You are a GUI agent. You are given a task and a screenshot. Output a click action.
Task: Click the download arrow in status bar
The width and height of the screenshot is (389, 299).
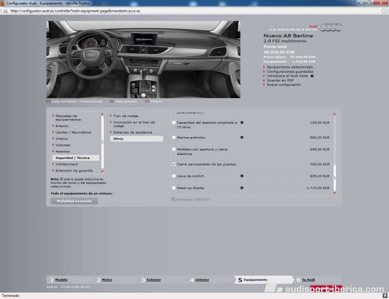tap(385, 296)
